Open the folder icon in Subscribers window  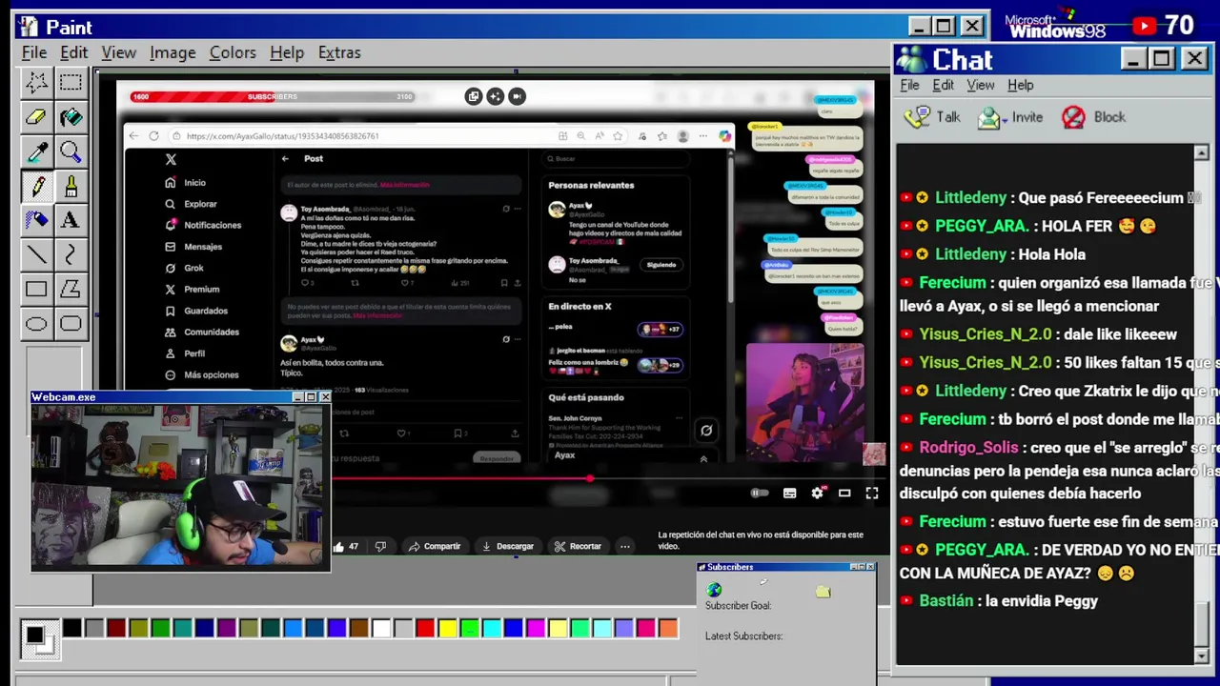coord(823,592)
